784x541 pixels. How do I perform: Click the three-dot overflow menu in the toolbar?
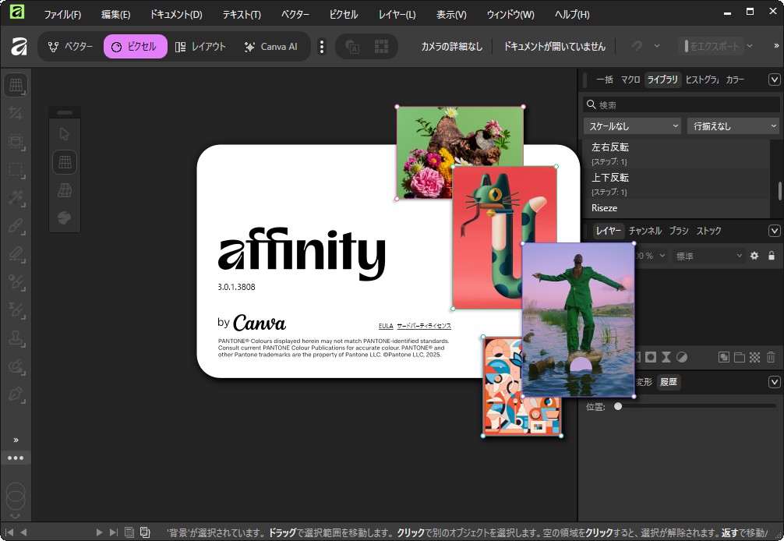(x=321, y=46)
